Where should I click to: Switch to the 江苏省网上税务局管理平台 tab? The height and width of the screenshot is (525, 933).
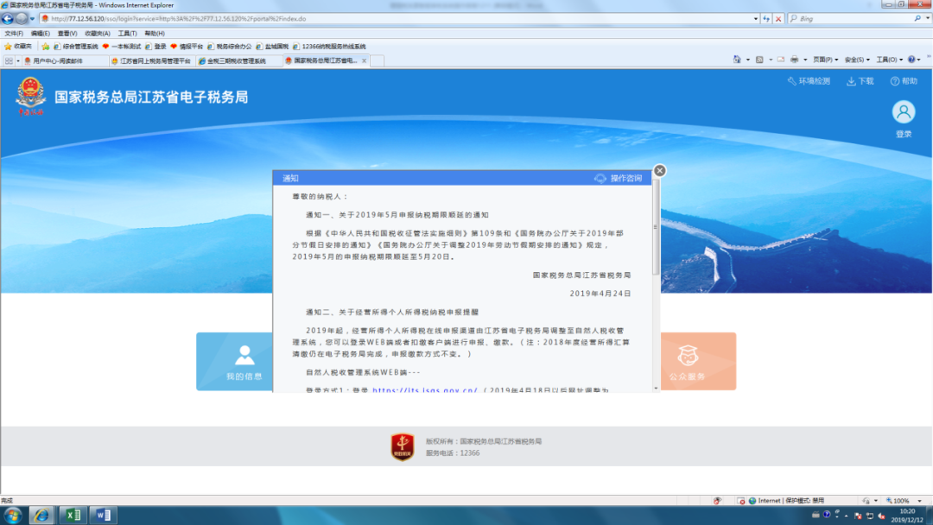point(152,60)
